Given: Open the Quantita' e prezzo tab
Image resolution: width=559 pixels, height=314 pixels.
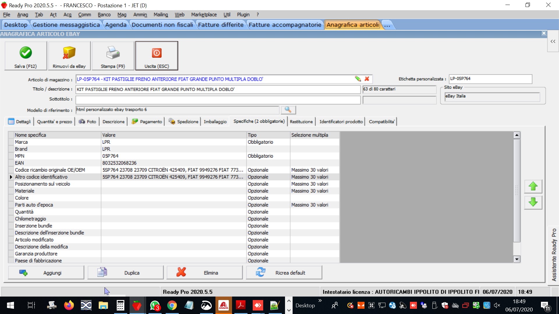Looking at the screenshot, I should (54, 122).
